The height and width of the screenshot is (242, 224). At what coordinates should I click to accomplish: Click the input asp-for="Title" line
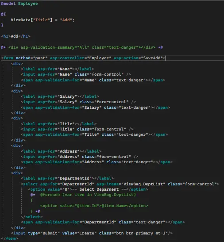(77, 129)
